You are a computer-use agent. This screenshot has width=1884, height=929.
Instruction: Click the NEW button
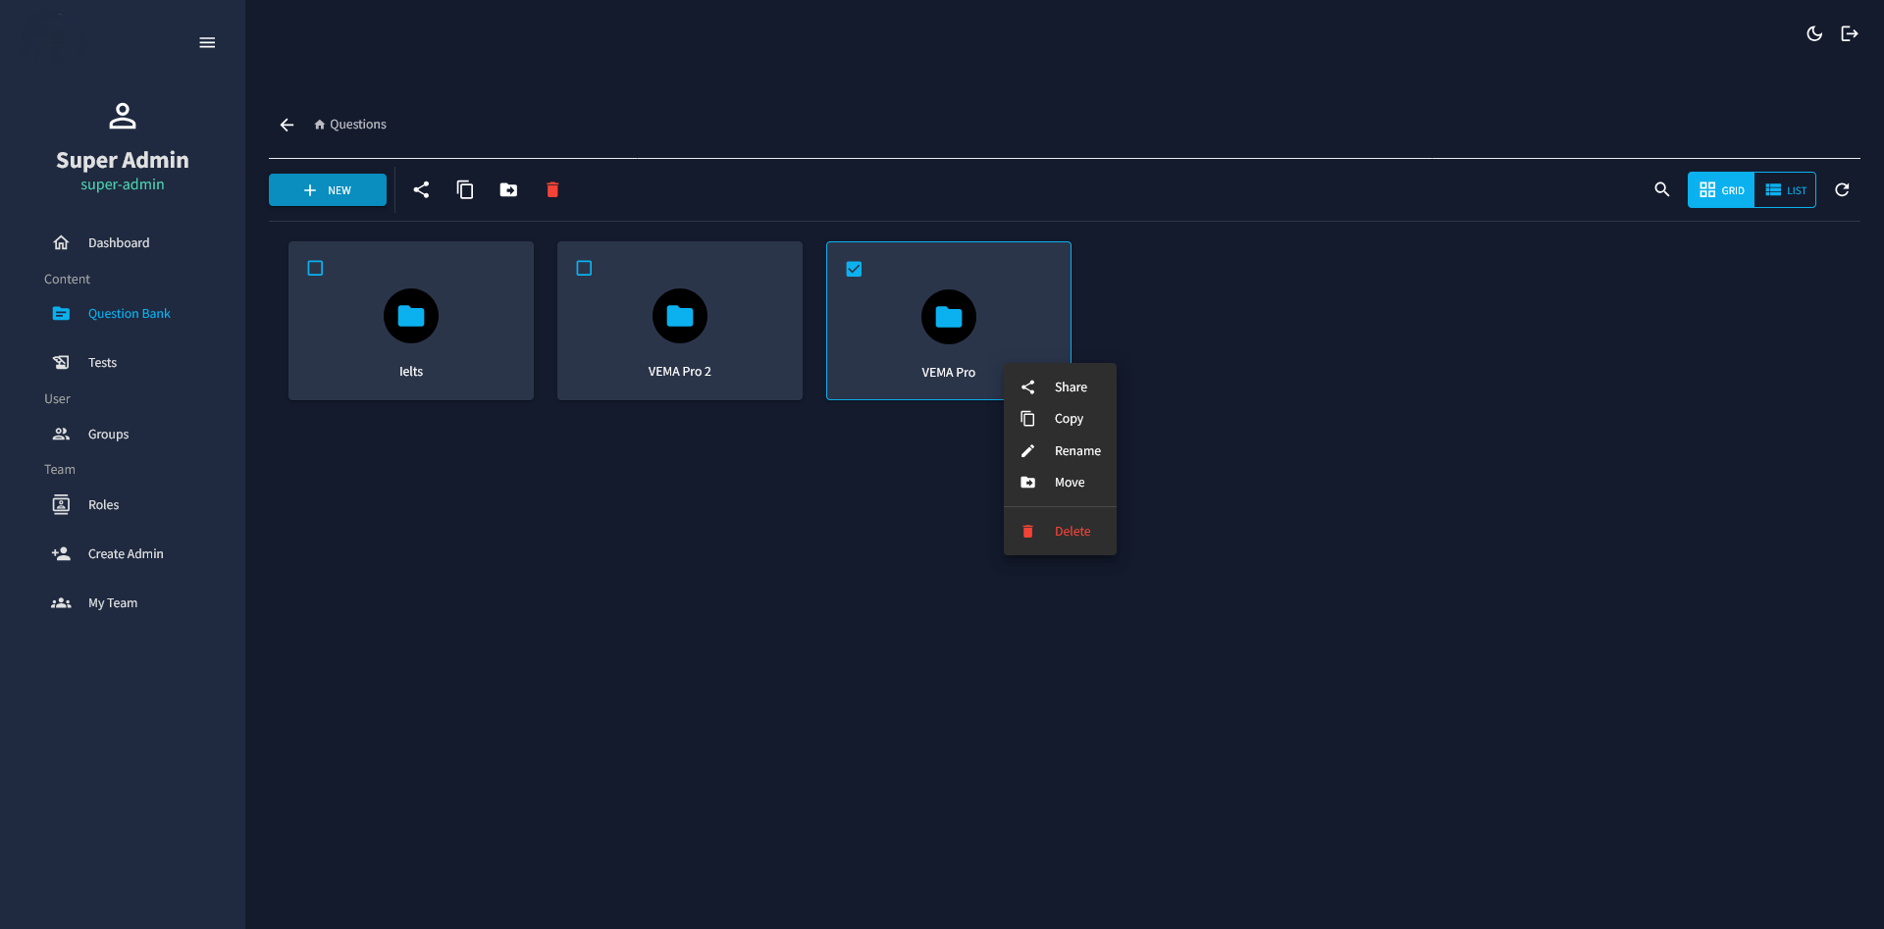(327, 189)
